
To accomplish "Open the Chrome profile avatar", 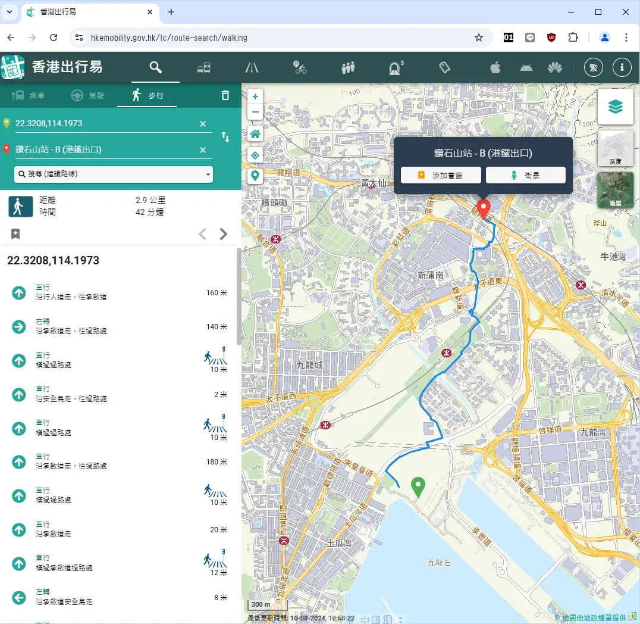I will tap(604, 38).
